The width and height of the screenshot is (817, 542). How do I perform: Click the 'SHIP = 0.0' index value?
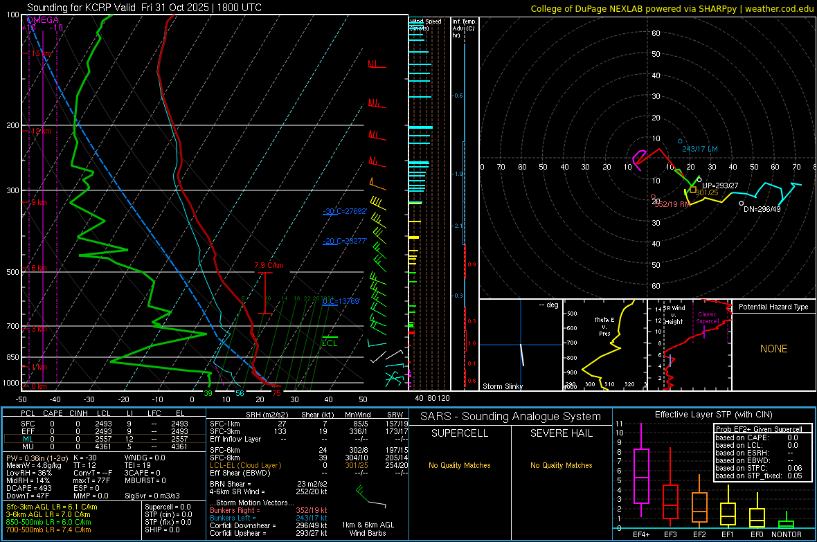[162, 530]
